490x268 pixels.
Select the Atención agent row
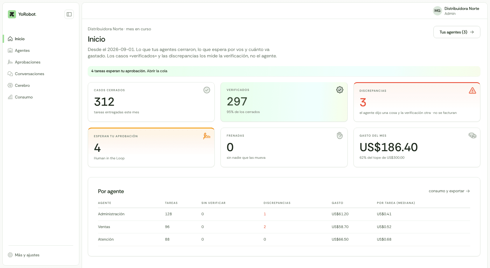pyautogui.click(x=284, y=239)
